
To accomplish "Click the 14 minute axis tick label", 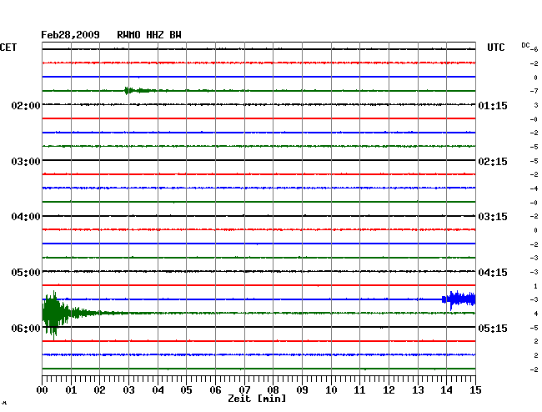I will 446,389.
